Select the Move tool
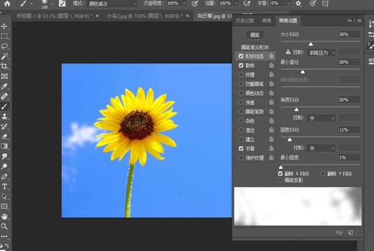Screen dimensions: 374x251 tap(5, 26)
